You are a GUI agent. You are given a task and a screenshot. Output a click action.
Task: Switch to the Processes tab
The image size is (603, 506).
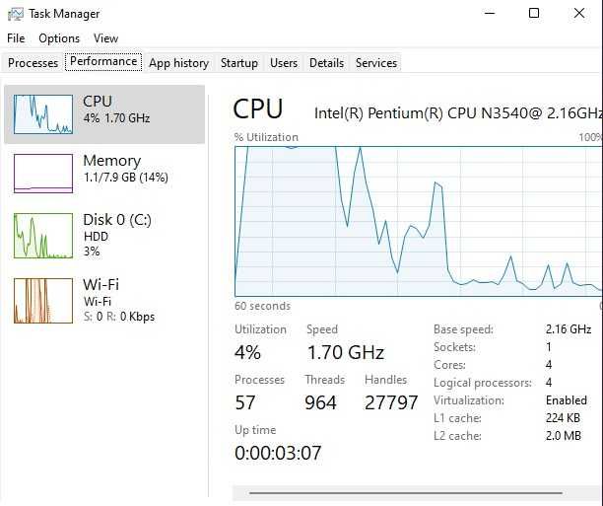(x=33, y=63)
